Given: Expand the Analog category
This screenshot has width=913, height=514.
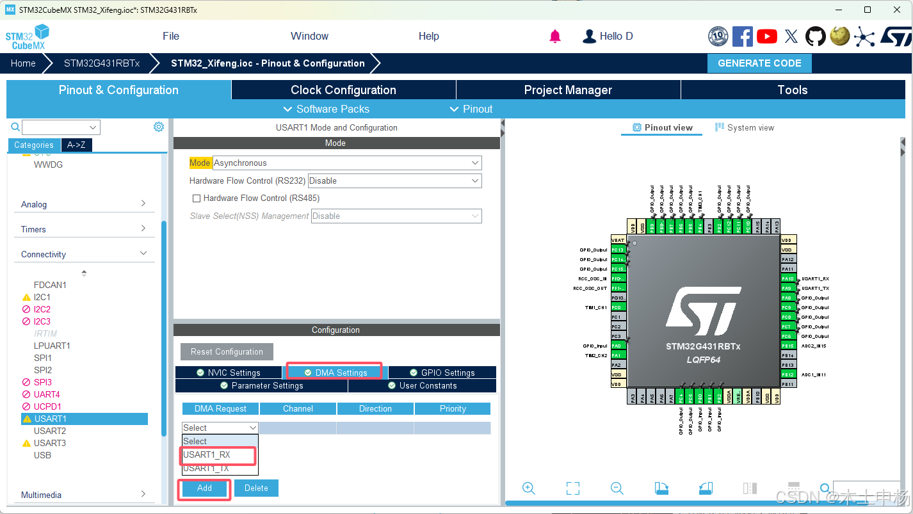Looking at the screenshot, I should click(x=84, y=204).
